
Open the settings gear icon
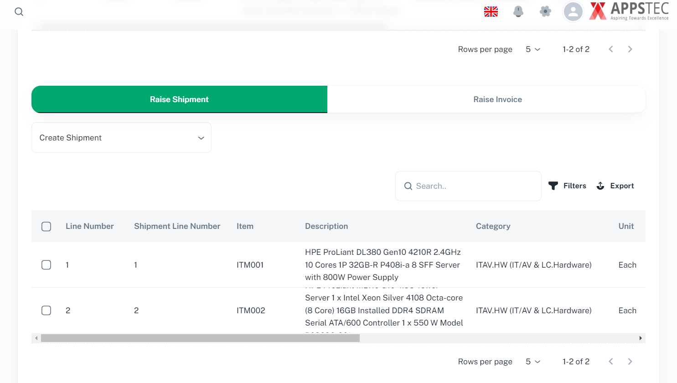click(545, 12)
